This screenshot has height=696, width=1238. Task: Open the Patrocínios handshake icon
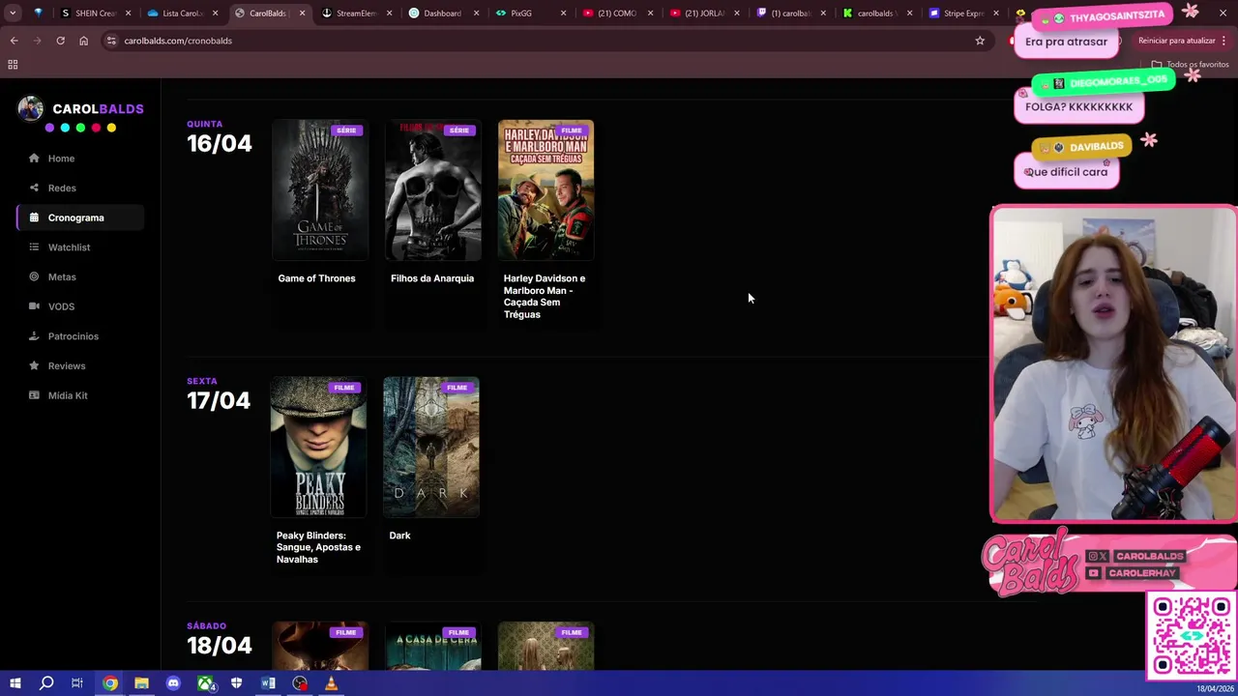pyautogui.click(x=34, y=336)
